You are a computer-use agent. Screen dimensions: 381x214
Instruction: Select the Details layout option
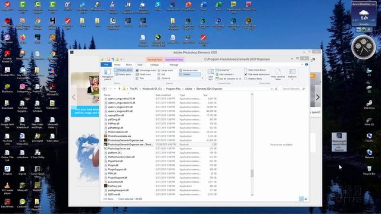[189, 74]
